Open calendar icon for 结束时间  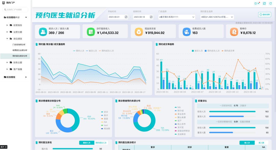[151, 17]
